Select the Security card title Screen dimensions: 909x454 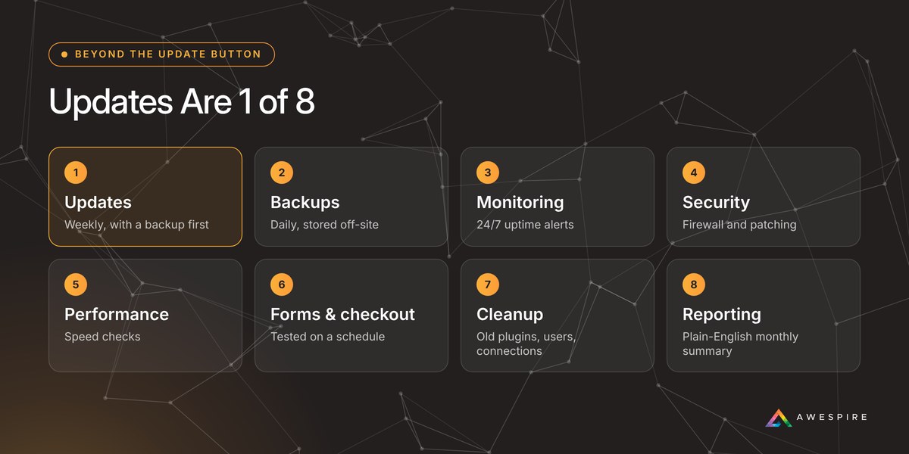click(x=716, y=203)
